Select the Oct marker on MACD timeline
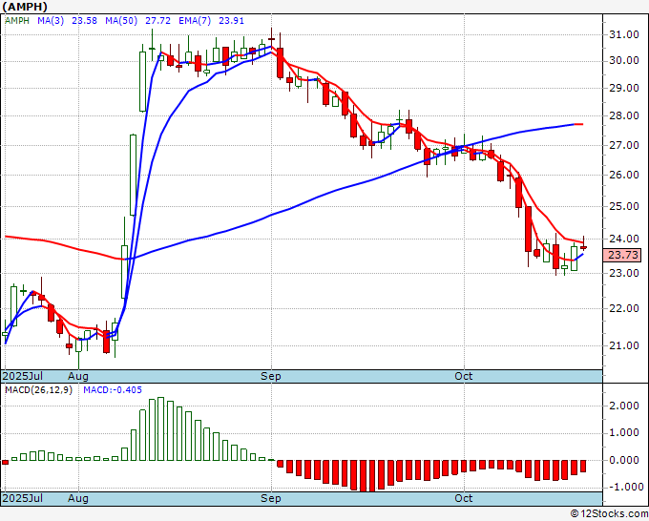The image size is (649, 521). 463,498
